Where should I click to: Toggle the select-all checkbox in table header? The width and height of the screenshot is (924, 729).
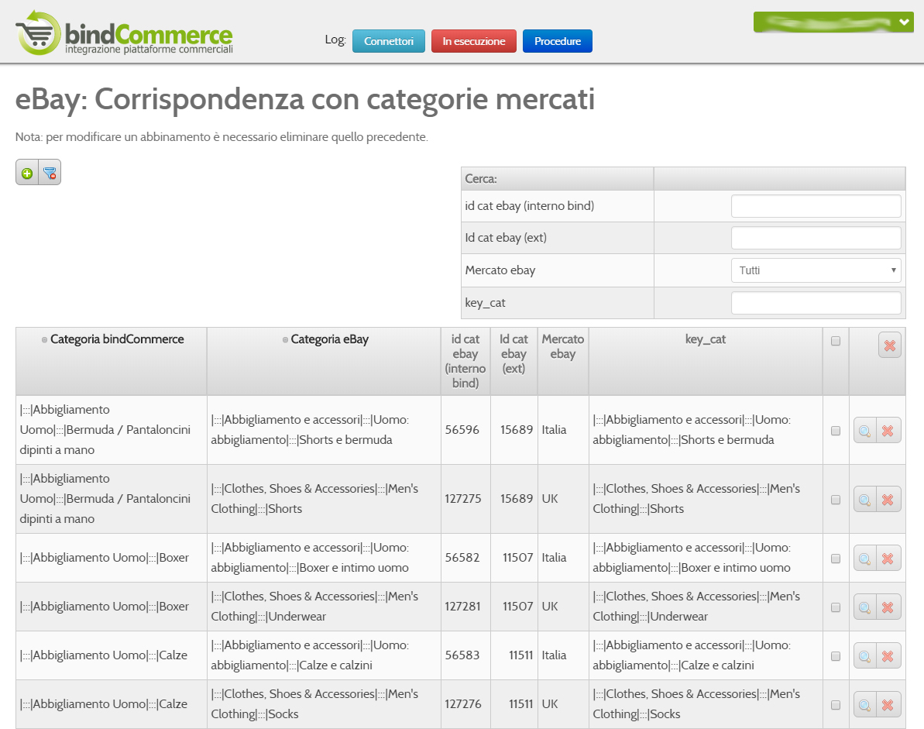coord(836,341)
